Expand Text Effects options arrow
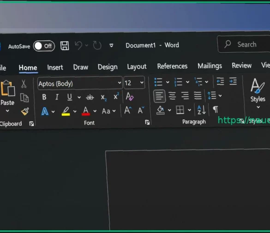270x233 pixels. click(x=53, y=112)
